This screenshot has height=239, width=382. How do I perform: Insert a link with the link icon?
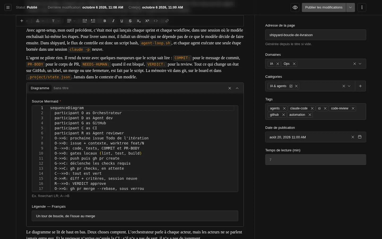167,21
